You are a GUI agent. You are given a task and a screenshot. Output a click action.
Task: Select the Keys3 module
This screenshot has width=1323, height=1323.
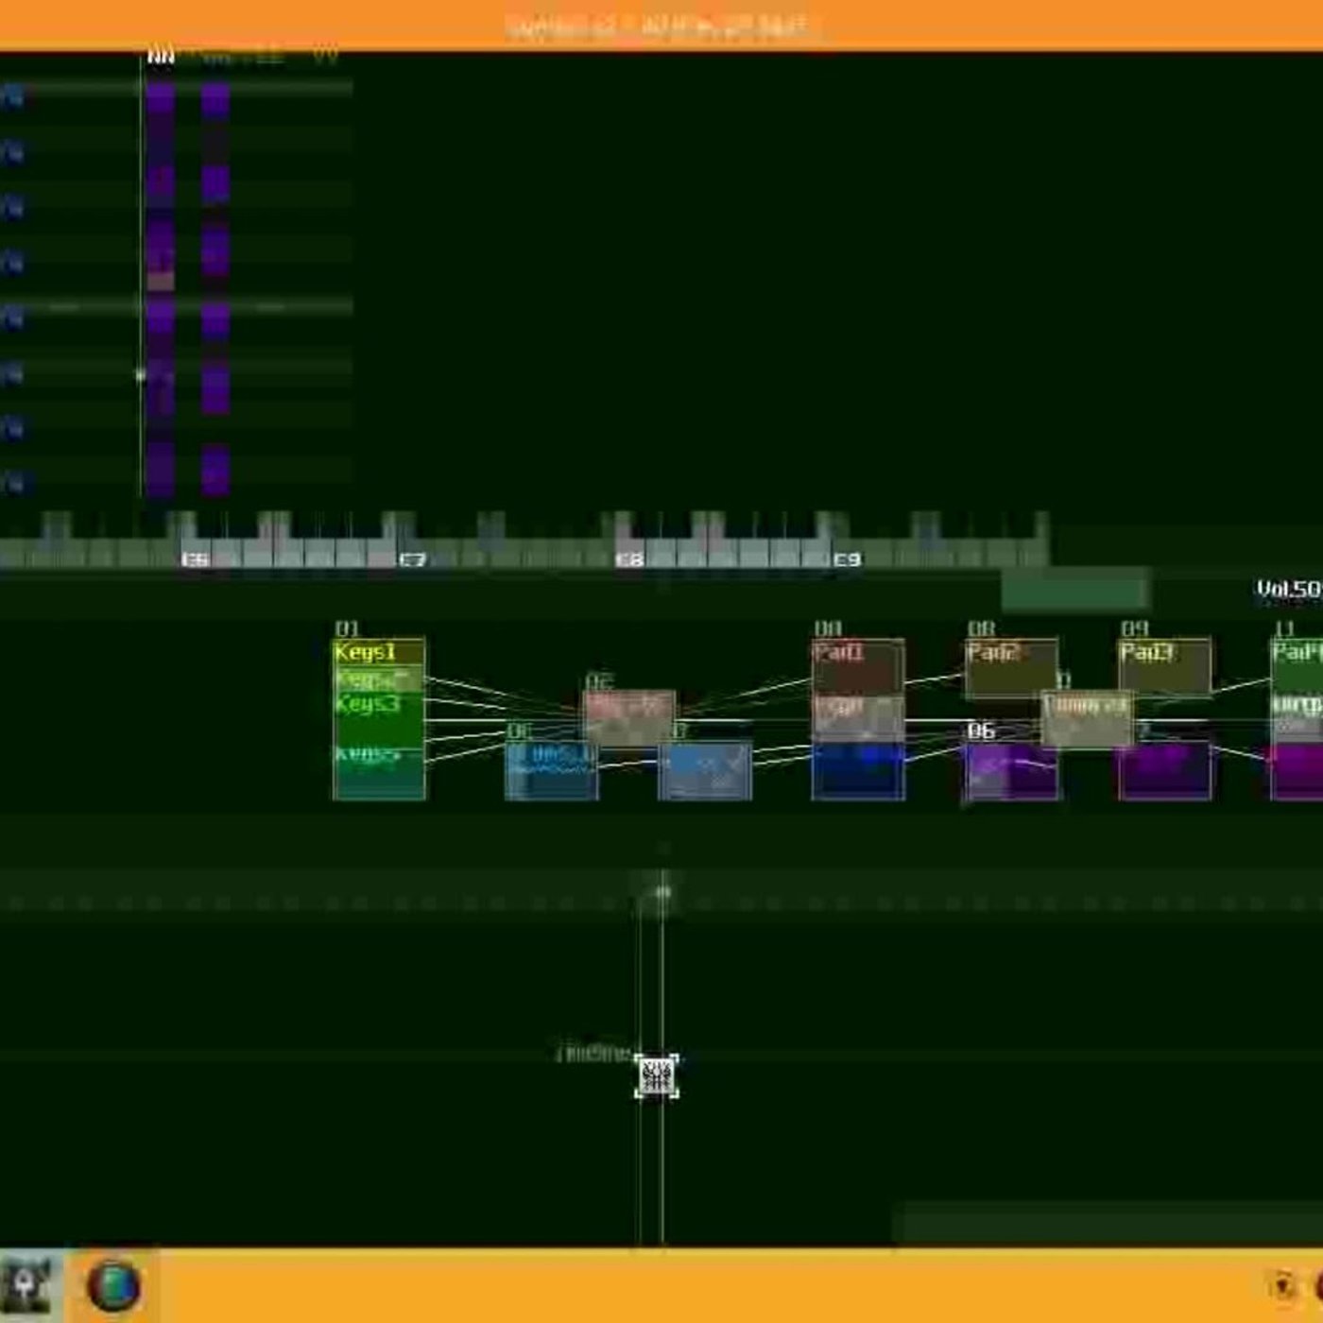point(379,719)
